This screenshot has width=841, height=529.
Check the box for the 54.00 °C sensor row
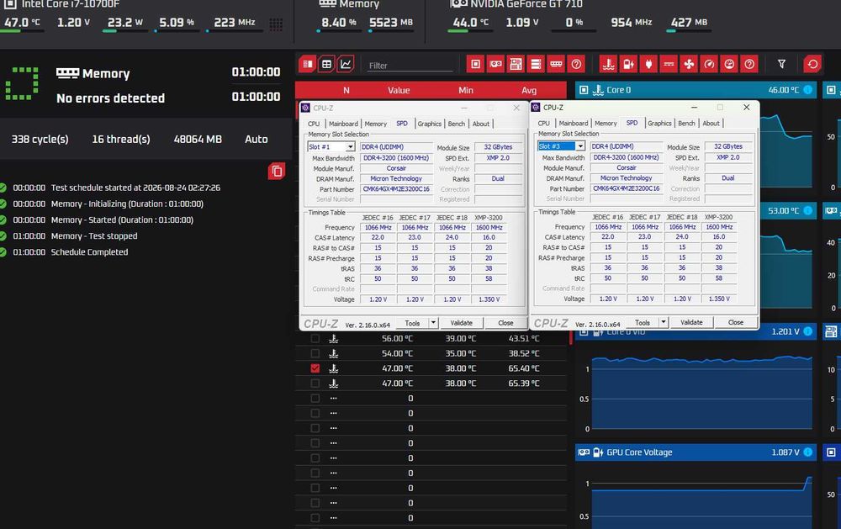pyautogui.click(x=315, y=353)
